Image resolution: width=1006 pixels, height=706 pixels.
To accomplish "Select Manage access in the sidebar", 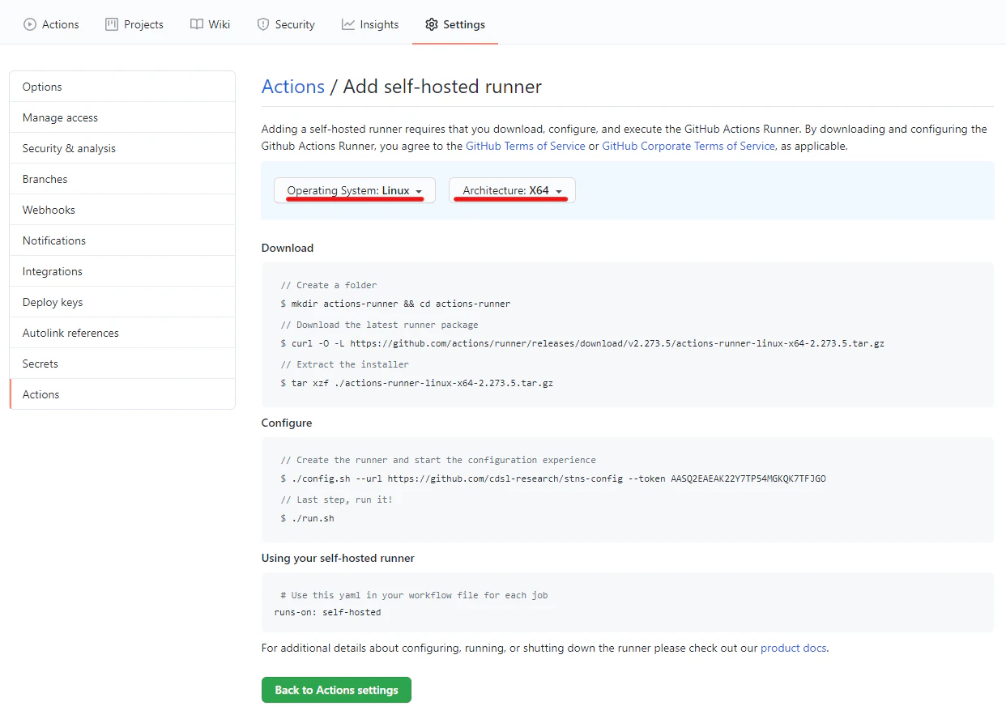I will (122, 117).
